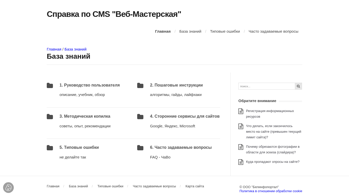
Task: Select Часто задаваемые вопросы in top menu
Action: [273, 31]
